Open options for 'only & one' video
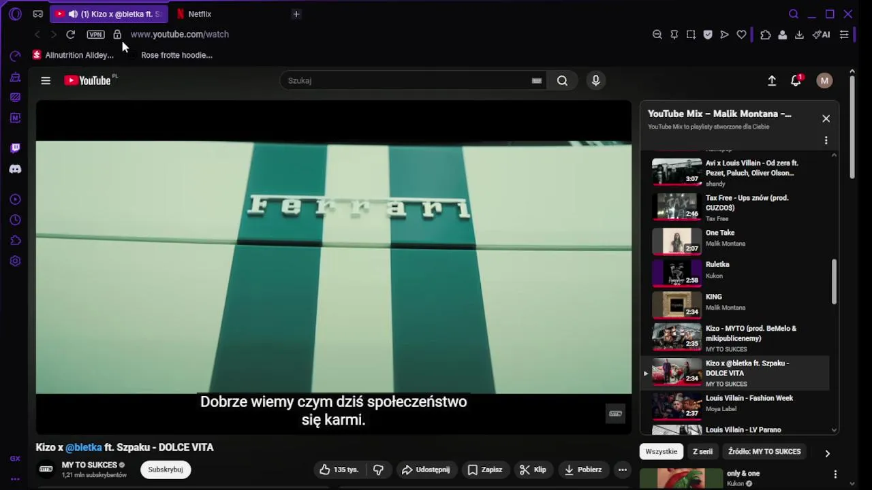Screen dimensions: 872x490 coord(835,474)
